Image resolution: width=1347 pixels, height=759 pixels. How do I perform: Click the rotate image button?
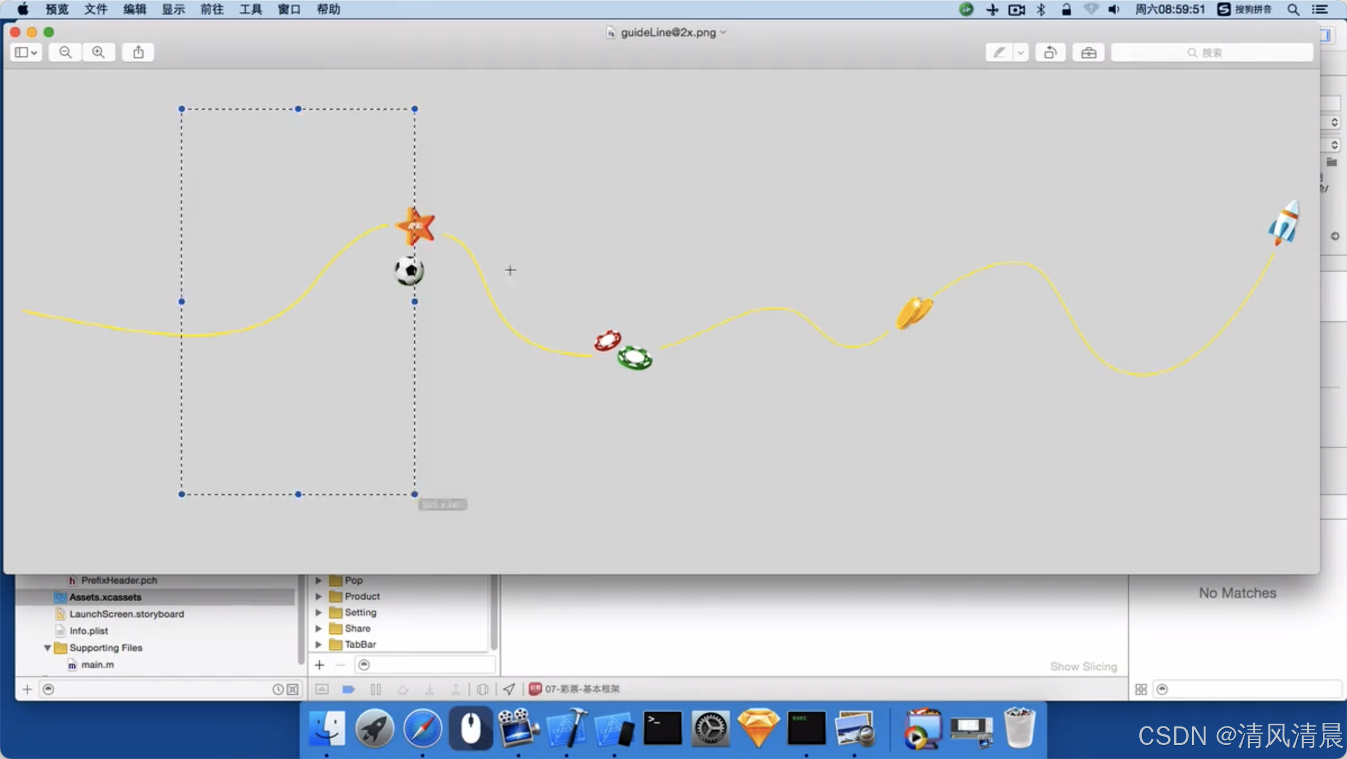click(1050, 52)
